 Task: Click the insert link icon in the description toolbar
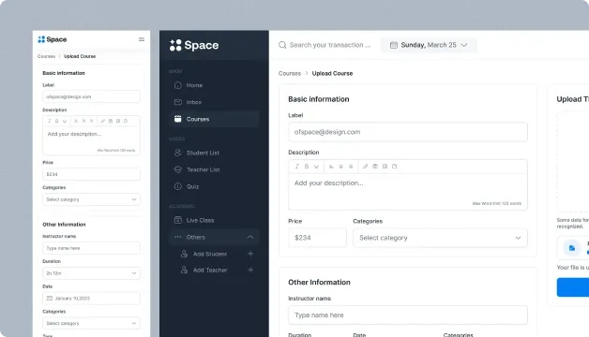click(365, 167)
